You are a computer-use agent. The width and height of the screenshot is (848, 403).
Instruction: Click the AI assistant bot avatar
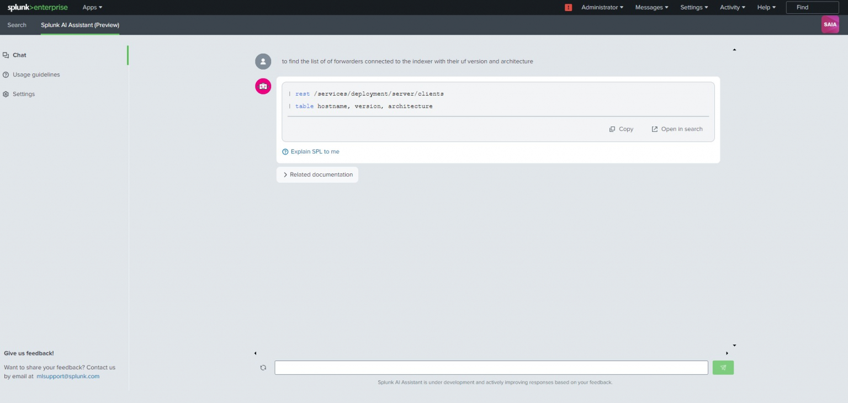[263, 86]
